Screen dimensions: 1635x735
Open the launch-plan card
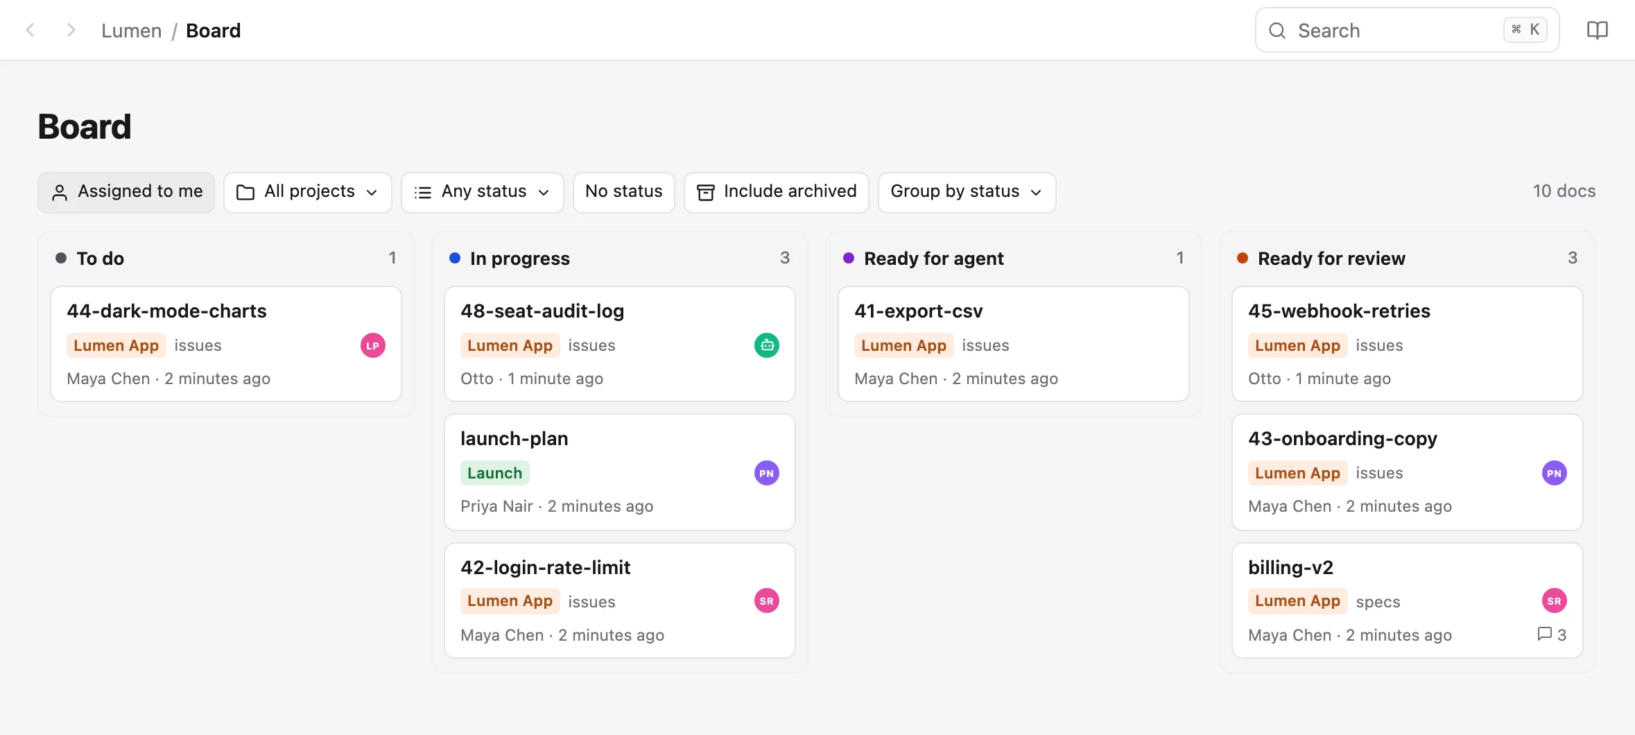(620, 472)
